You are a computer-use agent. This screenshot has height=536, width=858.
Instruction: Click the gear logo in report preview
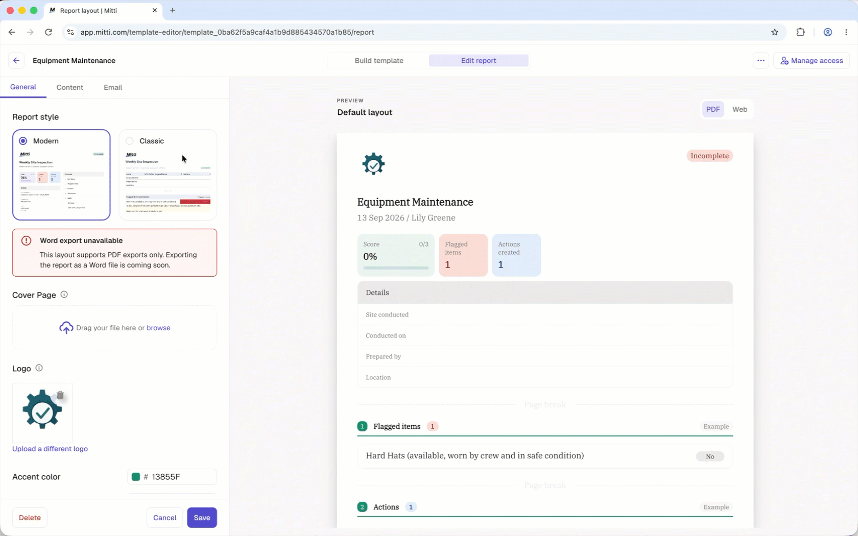pos(373,164)
